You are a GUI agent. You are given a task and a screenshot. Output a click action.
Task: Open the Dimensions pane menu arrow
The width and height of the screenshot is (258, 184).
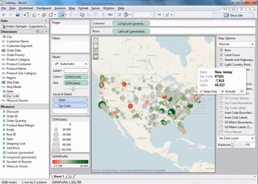click(46, 32)
